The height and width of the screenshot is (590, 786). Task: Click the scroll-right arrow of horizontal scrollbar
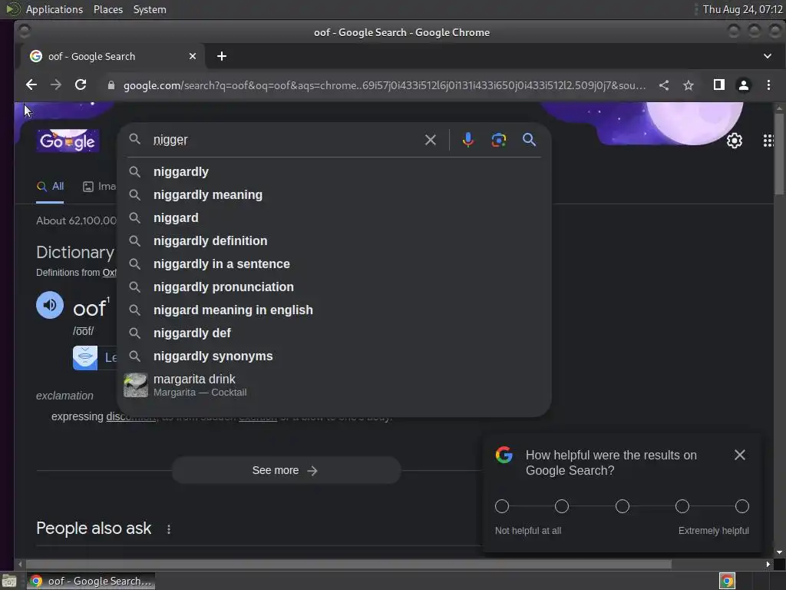pyautogui.click(x=768, y=564)
